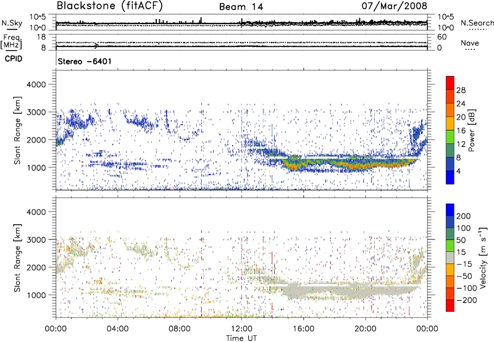Click the '04:00' time axis tick label
This screenshot has width=494, height=342.
118,329
